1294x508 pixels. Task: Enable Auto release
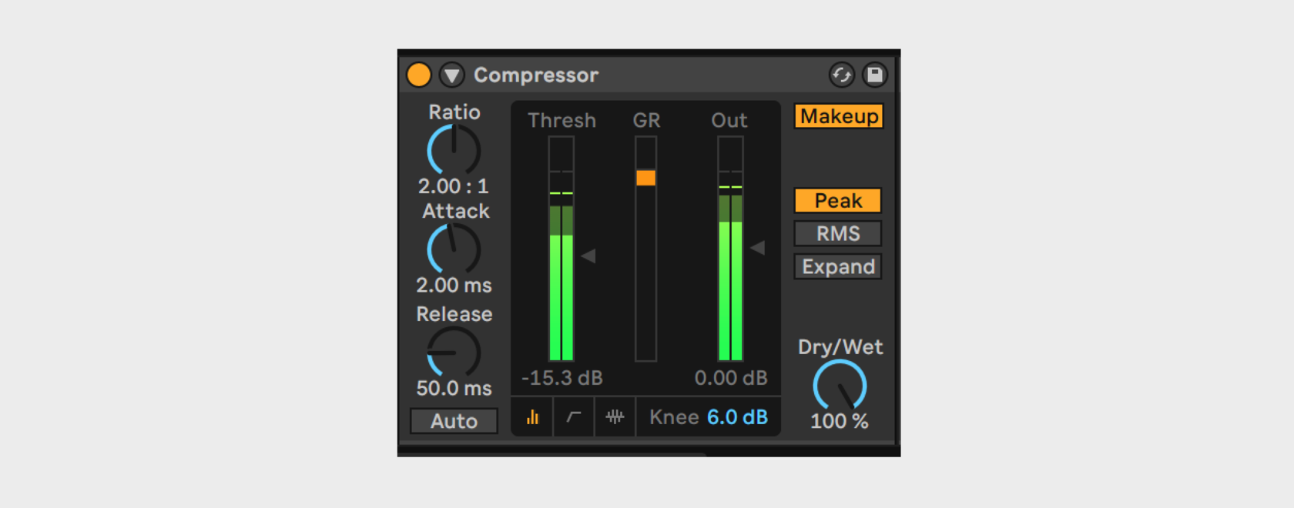click(x=454, y=421)
